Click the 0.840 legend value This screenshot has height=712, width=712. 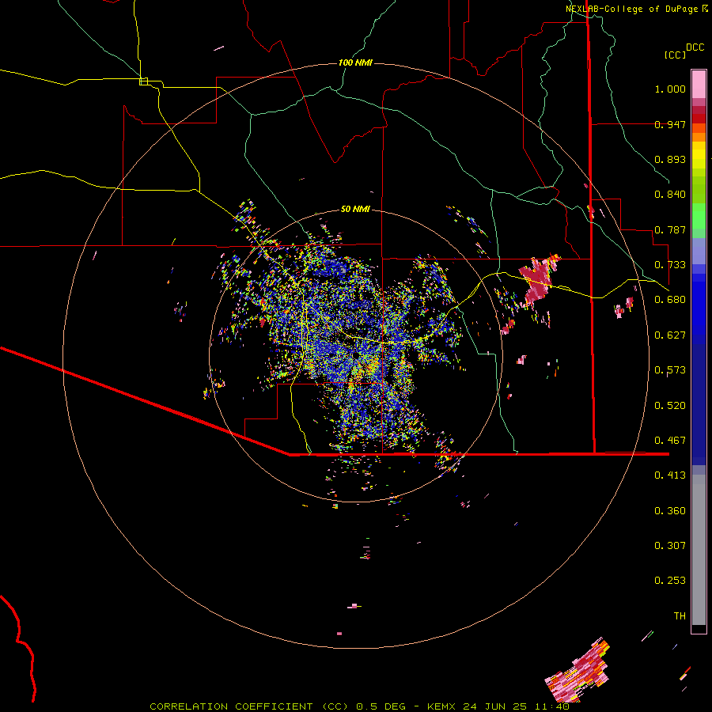670,195
